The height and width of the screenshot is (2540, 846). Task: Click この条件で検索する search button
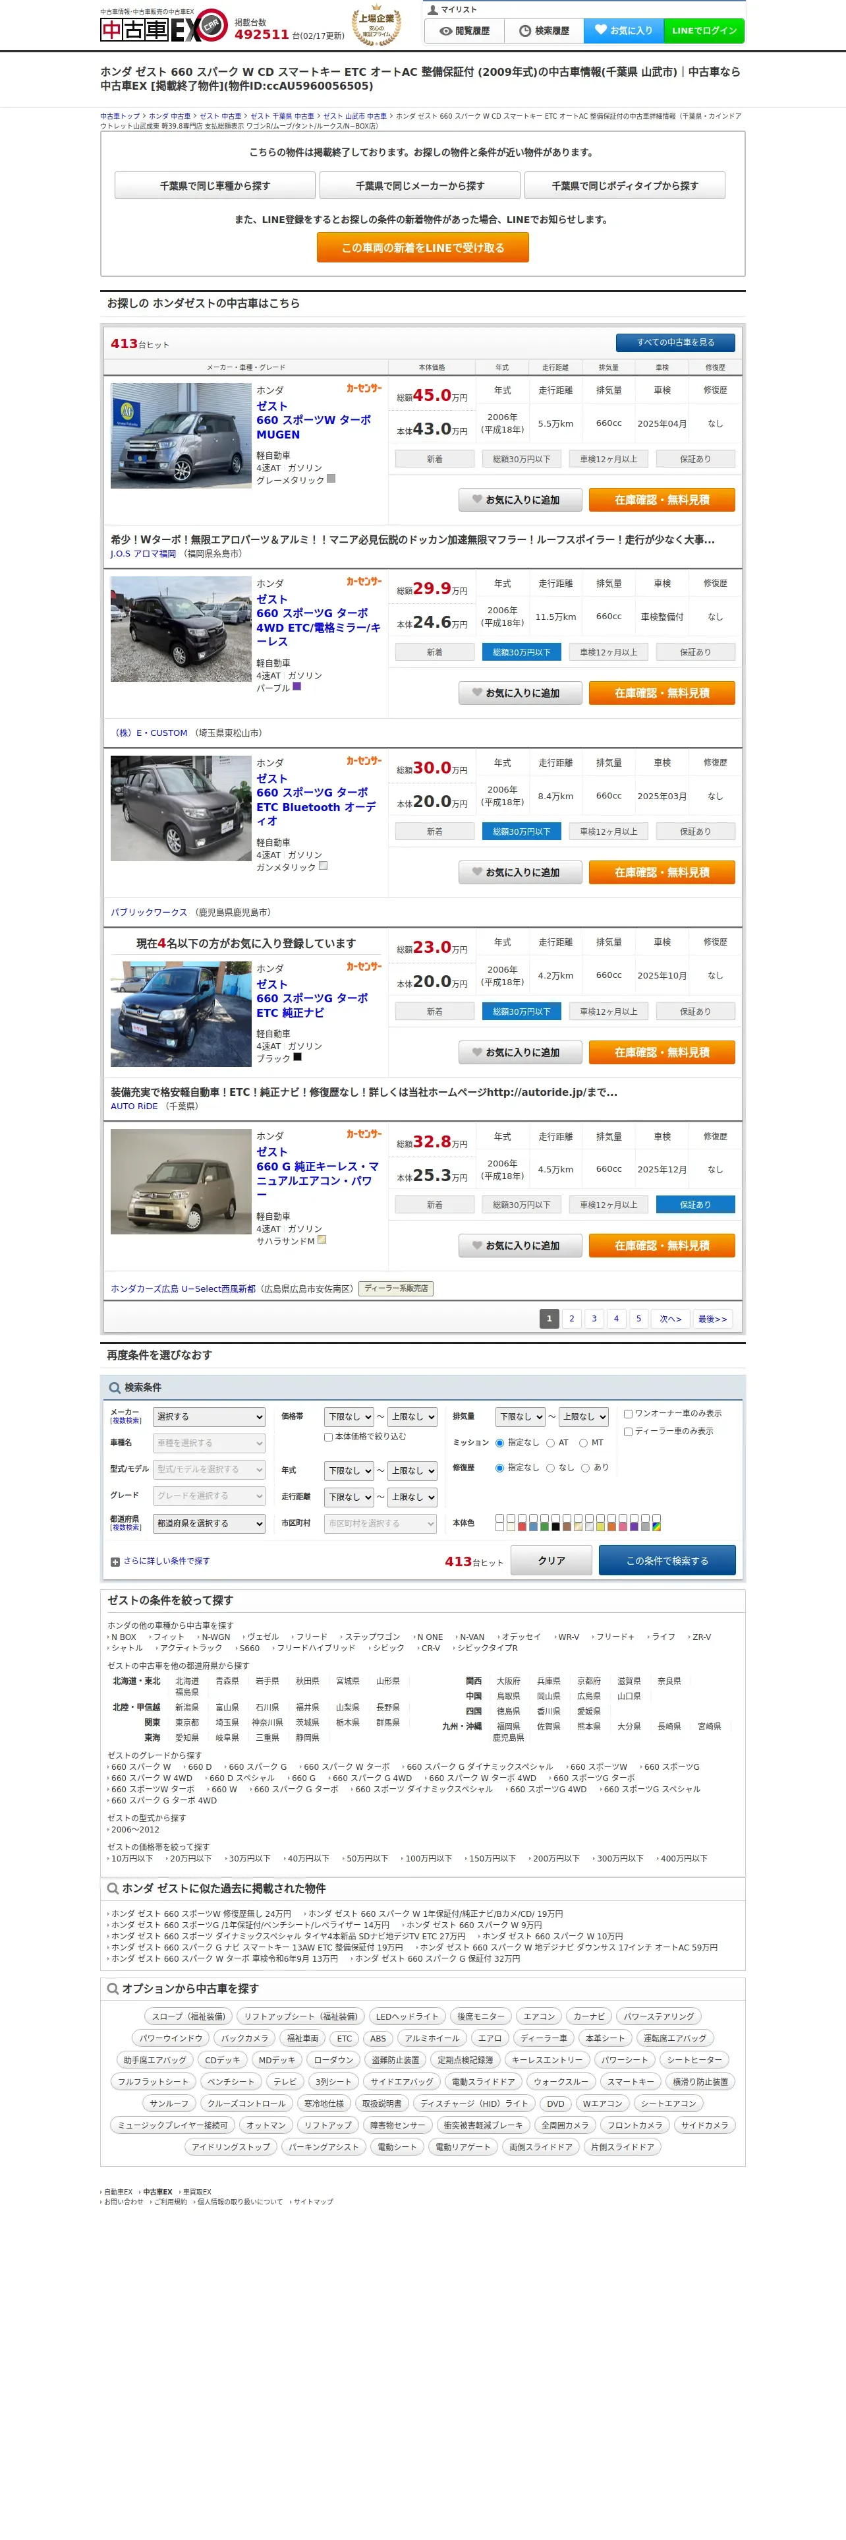(667, 1561)
